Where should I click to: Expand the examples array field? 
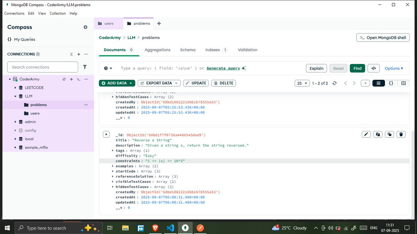tap(113, 166)
